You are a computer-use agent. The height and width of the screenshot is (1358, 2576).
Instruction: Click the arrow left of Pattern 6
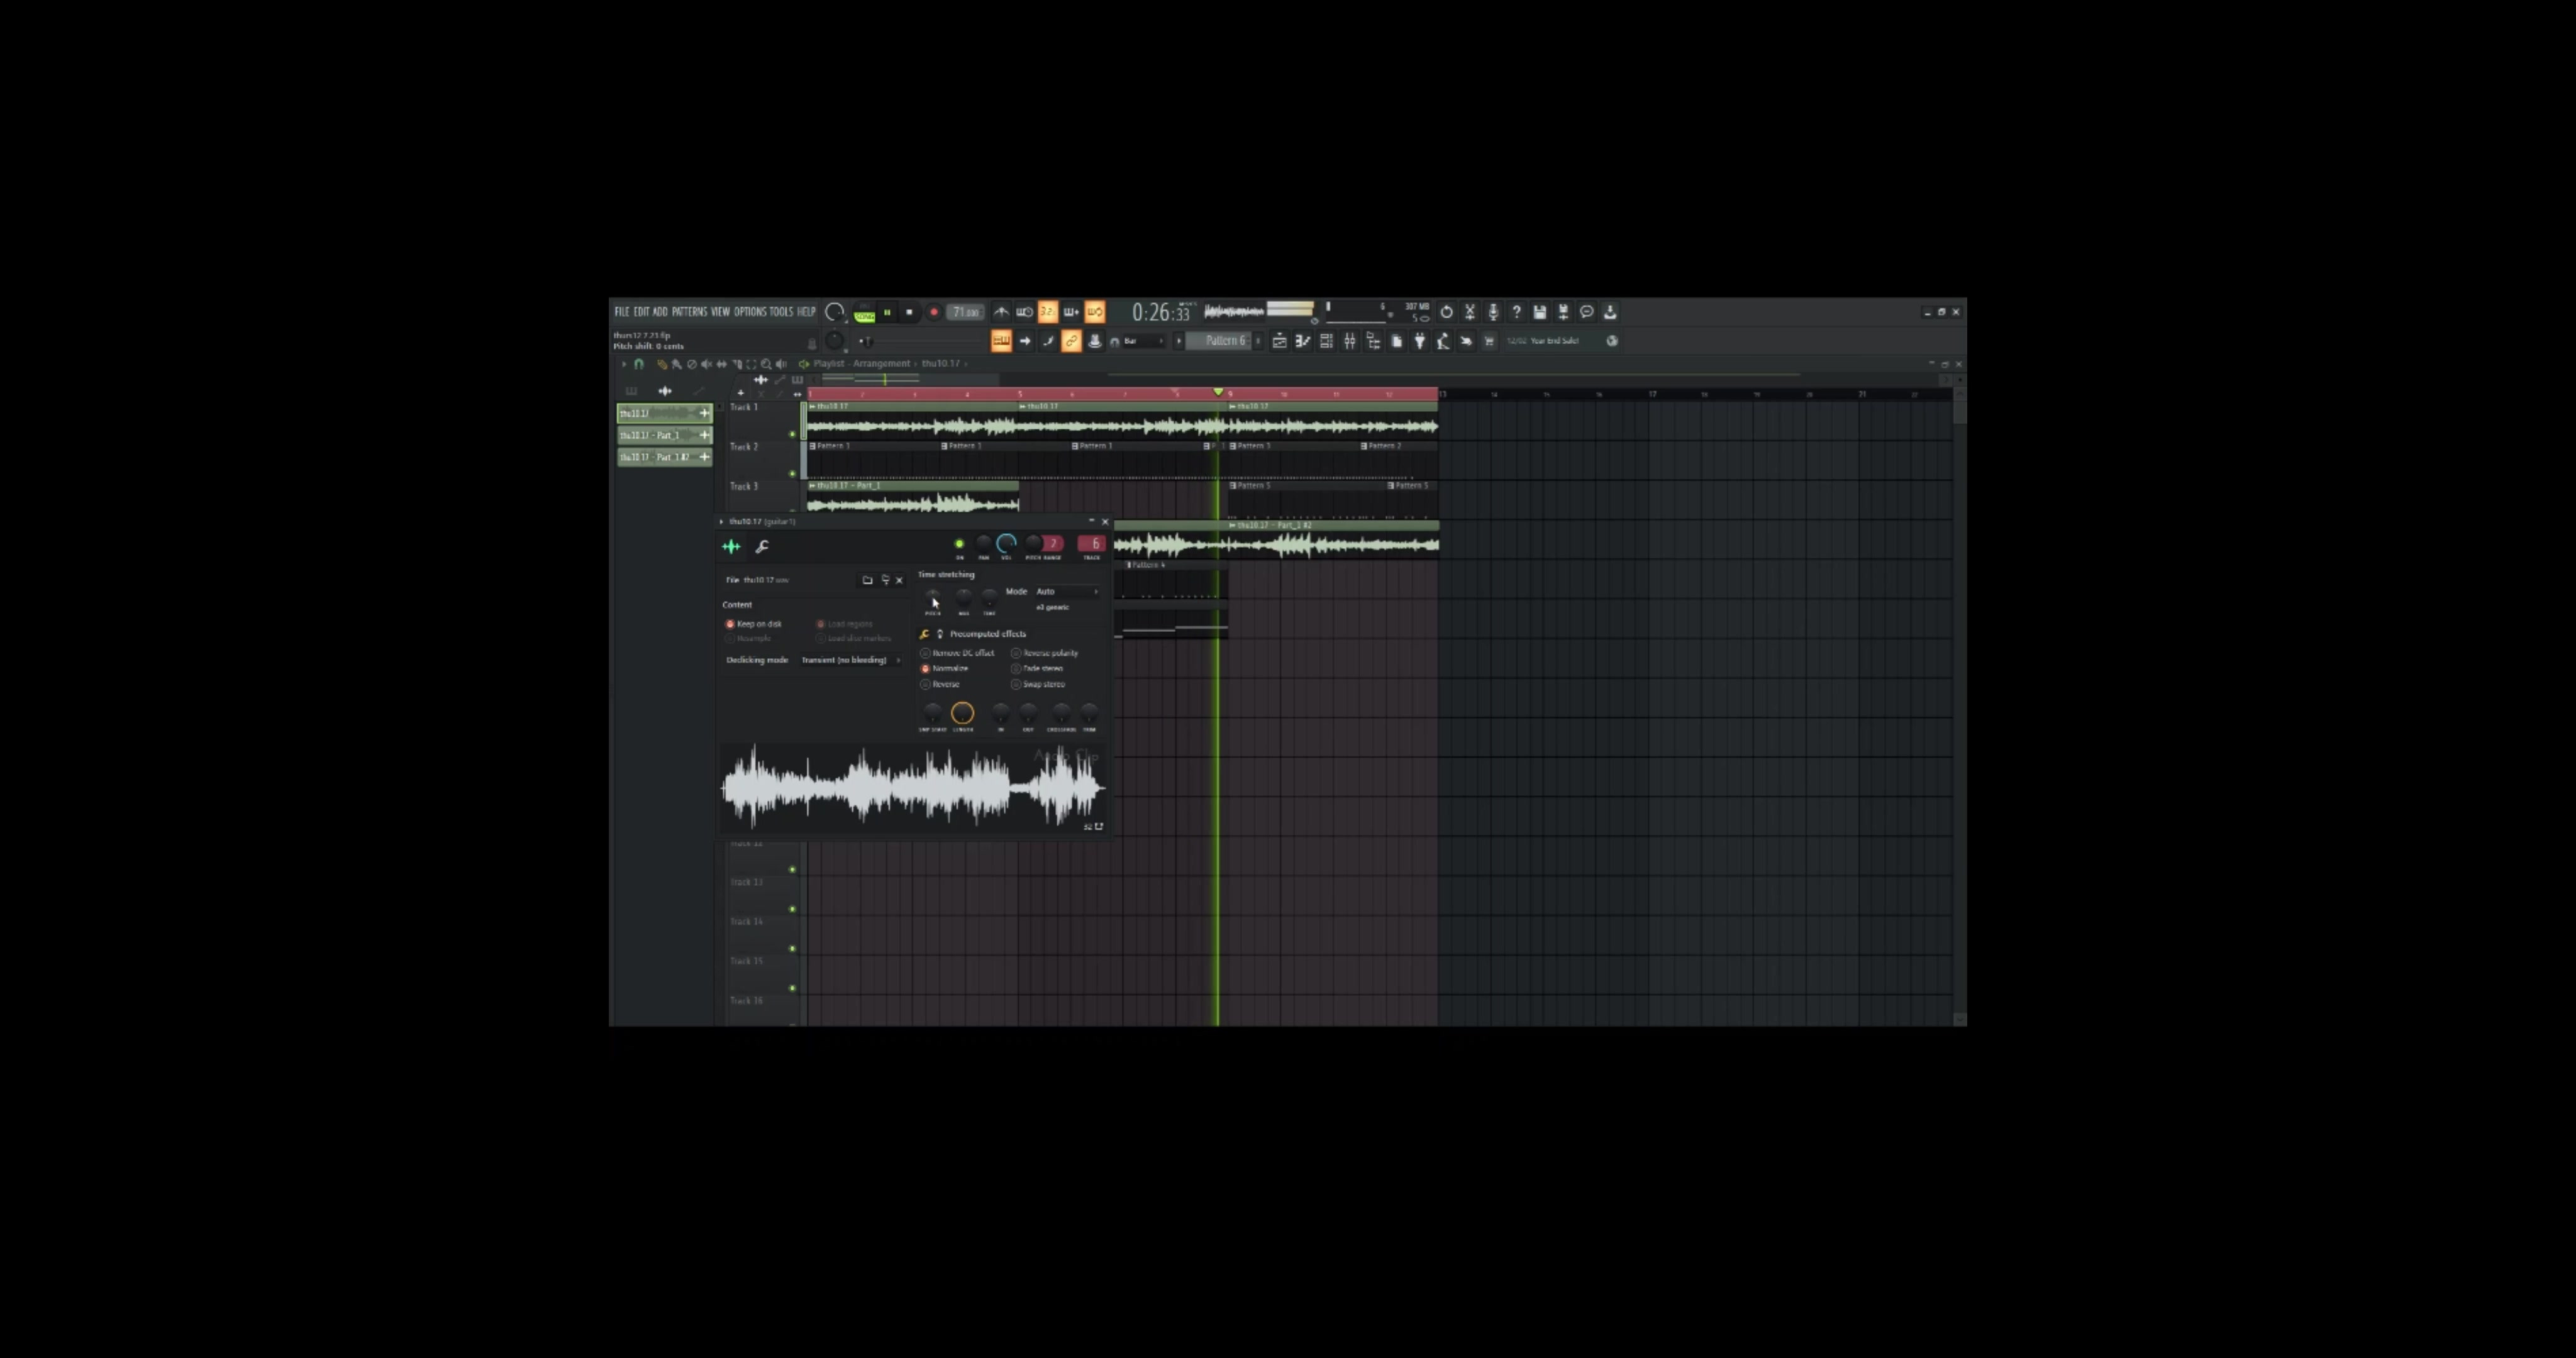click(x=1179, y=341)
